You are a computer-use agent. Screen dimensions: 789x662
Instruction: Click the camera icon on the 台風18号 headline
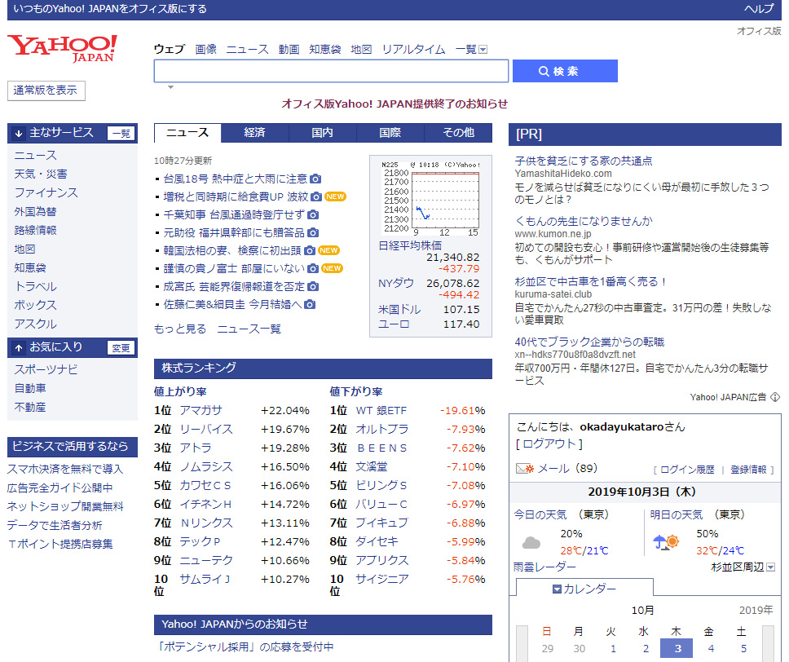point(316,179)
